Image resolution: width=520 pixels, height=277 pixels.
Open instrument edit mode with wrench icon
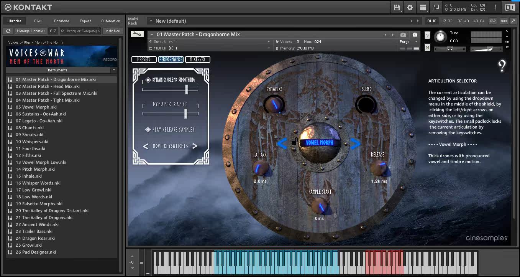pos(137,34)
